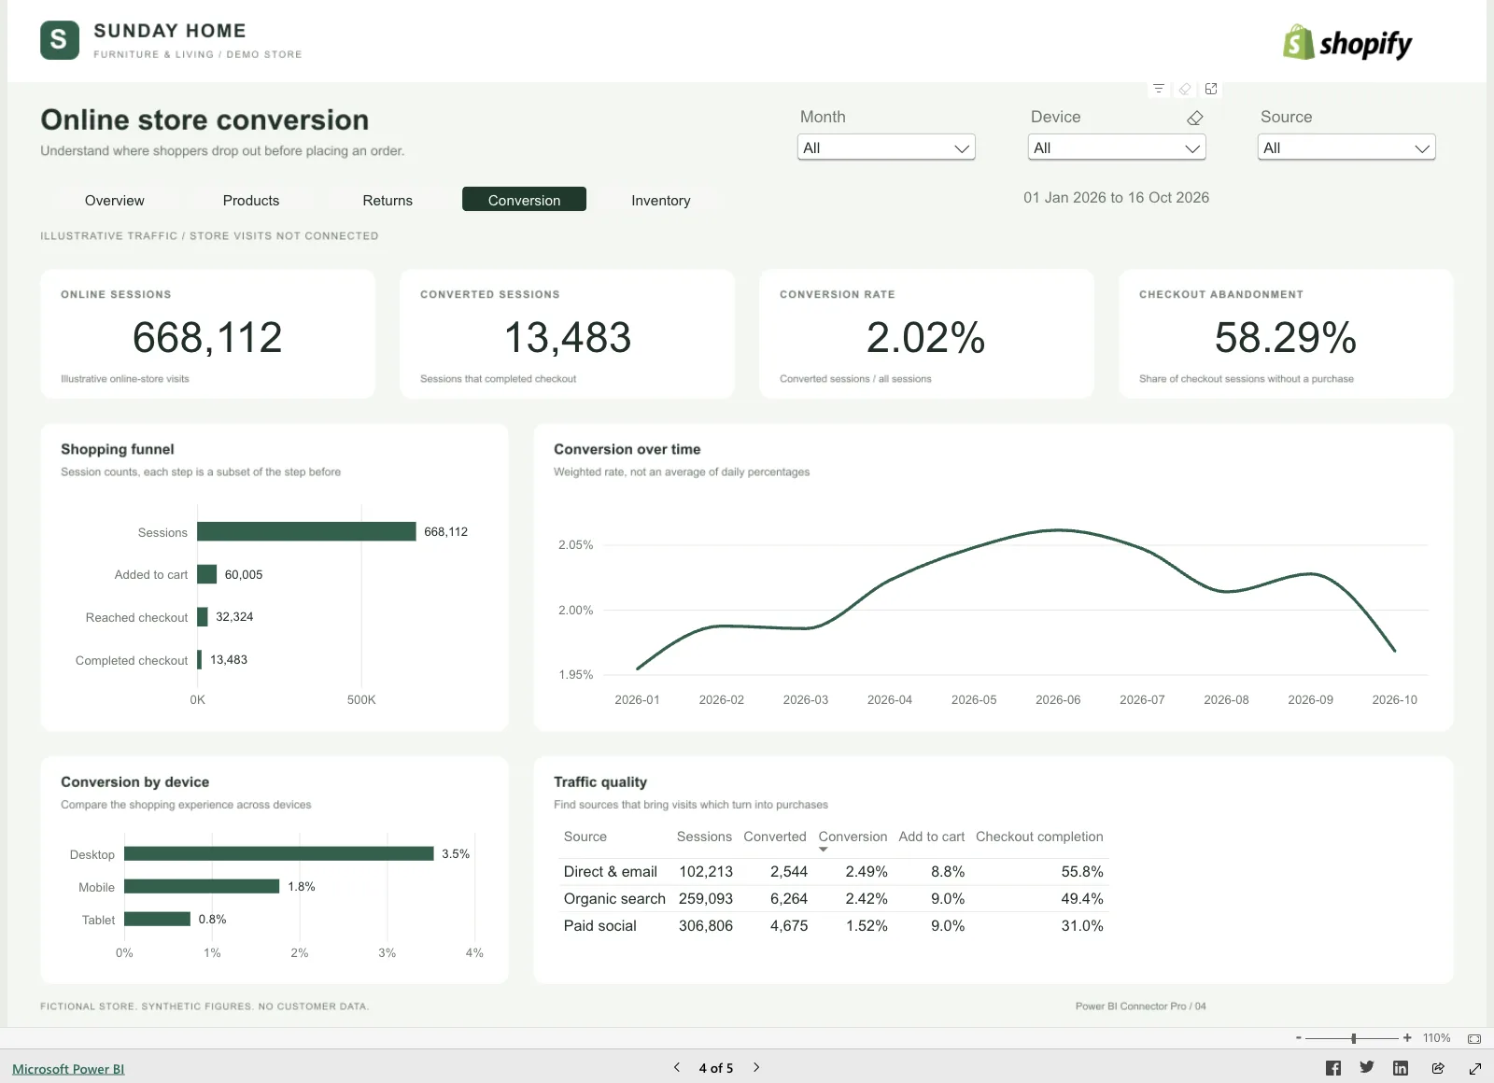Screen dimensions: 1494x1083
Task: Switch to the Returns tab
Action: tap(388, 200)
